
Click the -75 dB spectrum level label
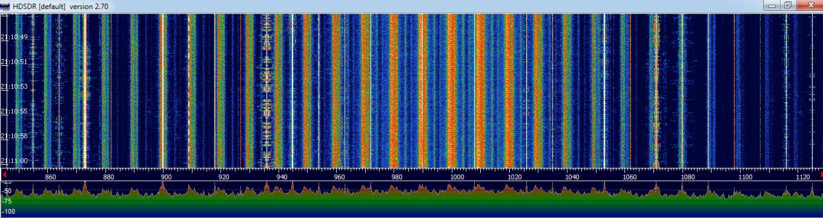pyautogui.click(x=7, y=202)
